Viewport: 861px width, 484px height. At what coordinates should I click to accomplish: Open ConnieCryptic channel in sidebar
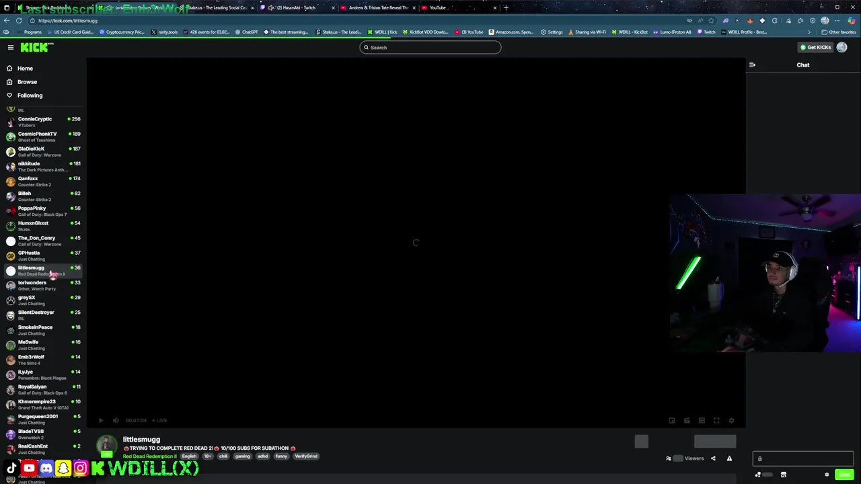[x=43, y=122]
